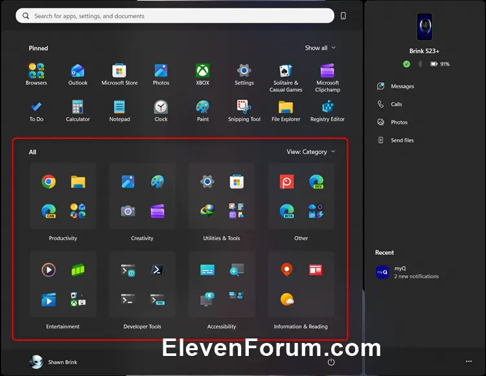Launch Edge Beta in Other category
486x376 pixels.
pos(286,211)
